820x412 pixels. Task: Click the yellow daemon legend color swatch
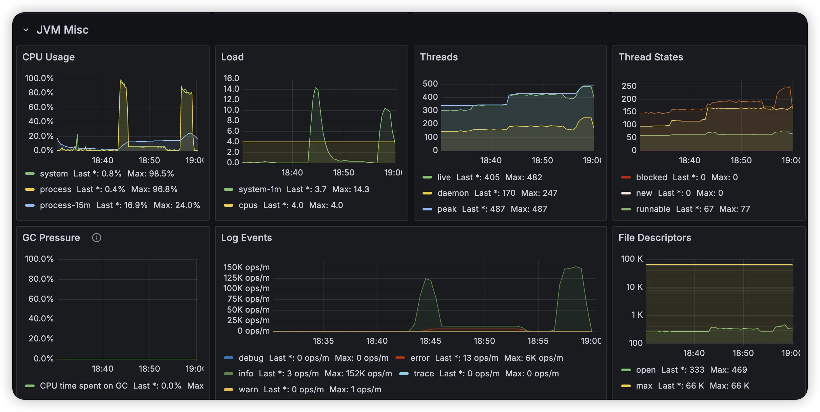click(427, 193)
